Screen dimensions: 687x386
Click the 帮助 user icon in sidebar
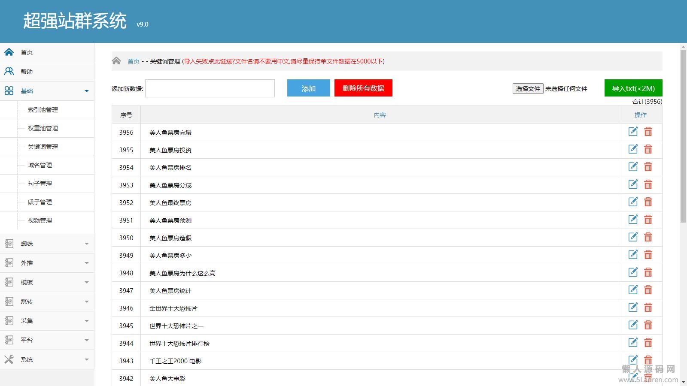point(9,71)
